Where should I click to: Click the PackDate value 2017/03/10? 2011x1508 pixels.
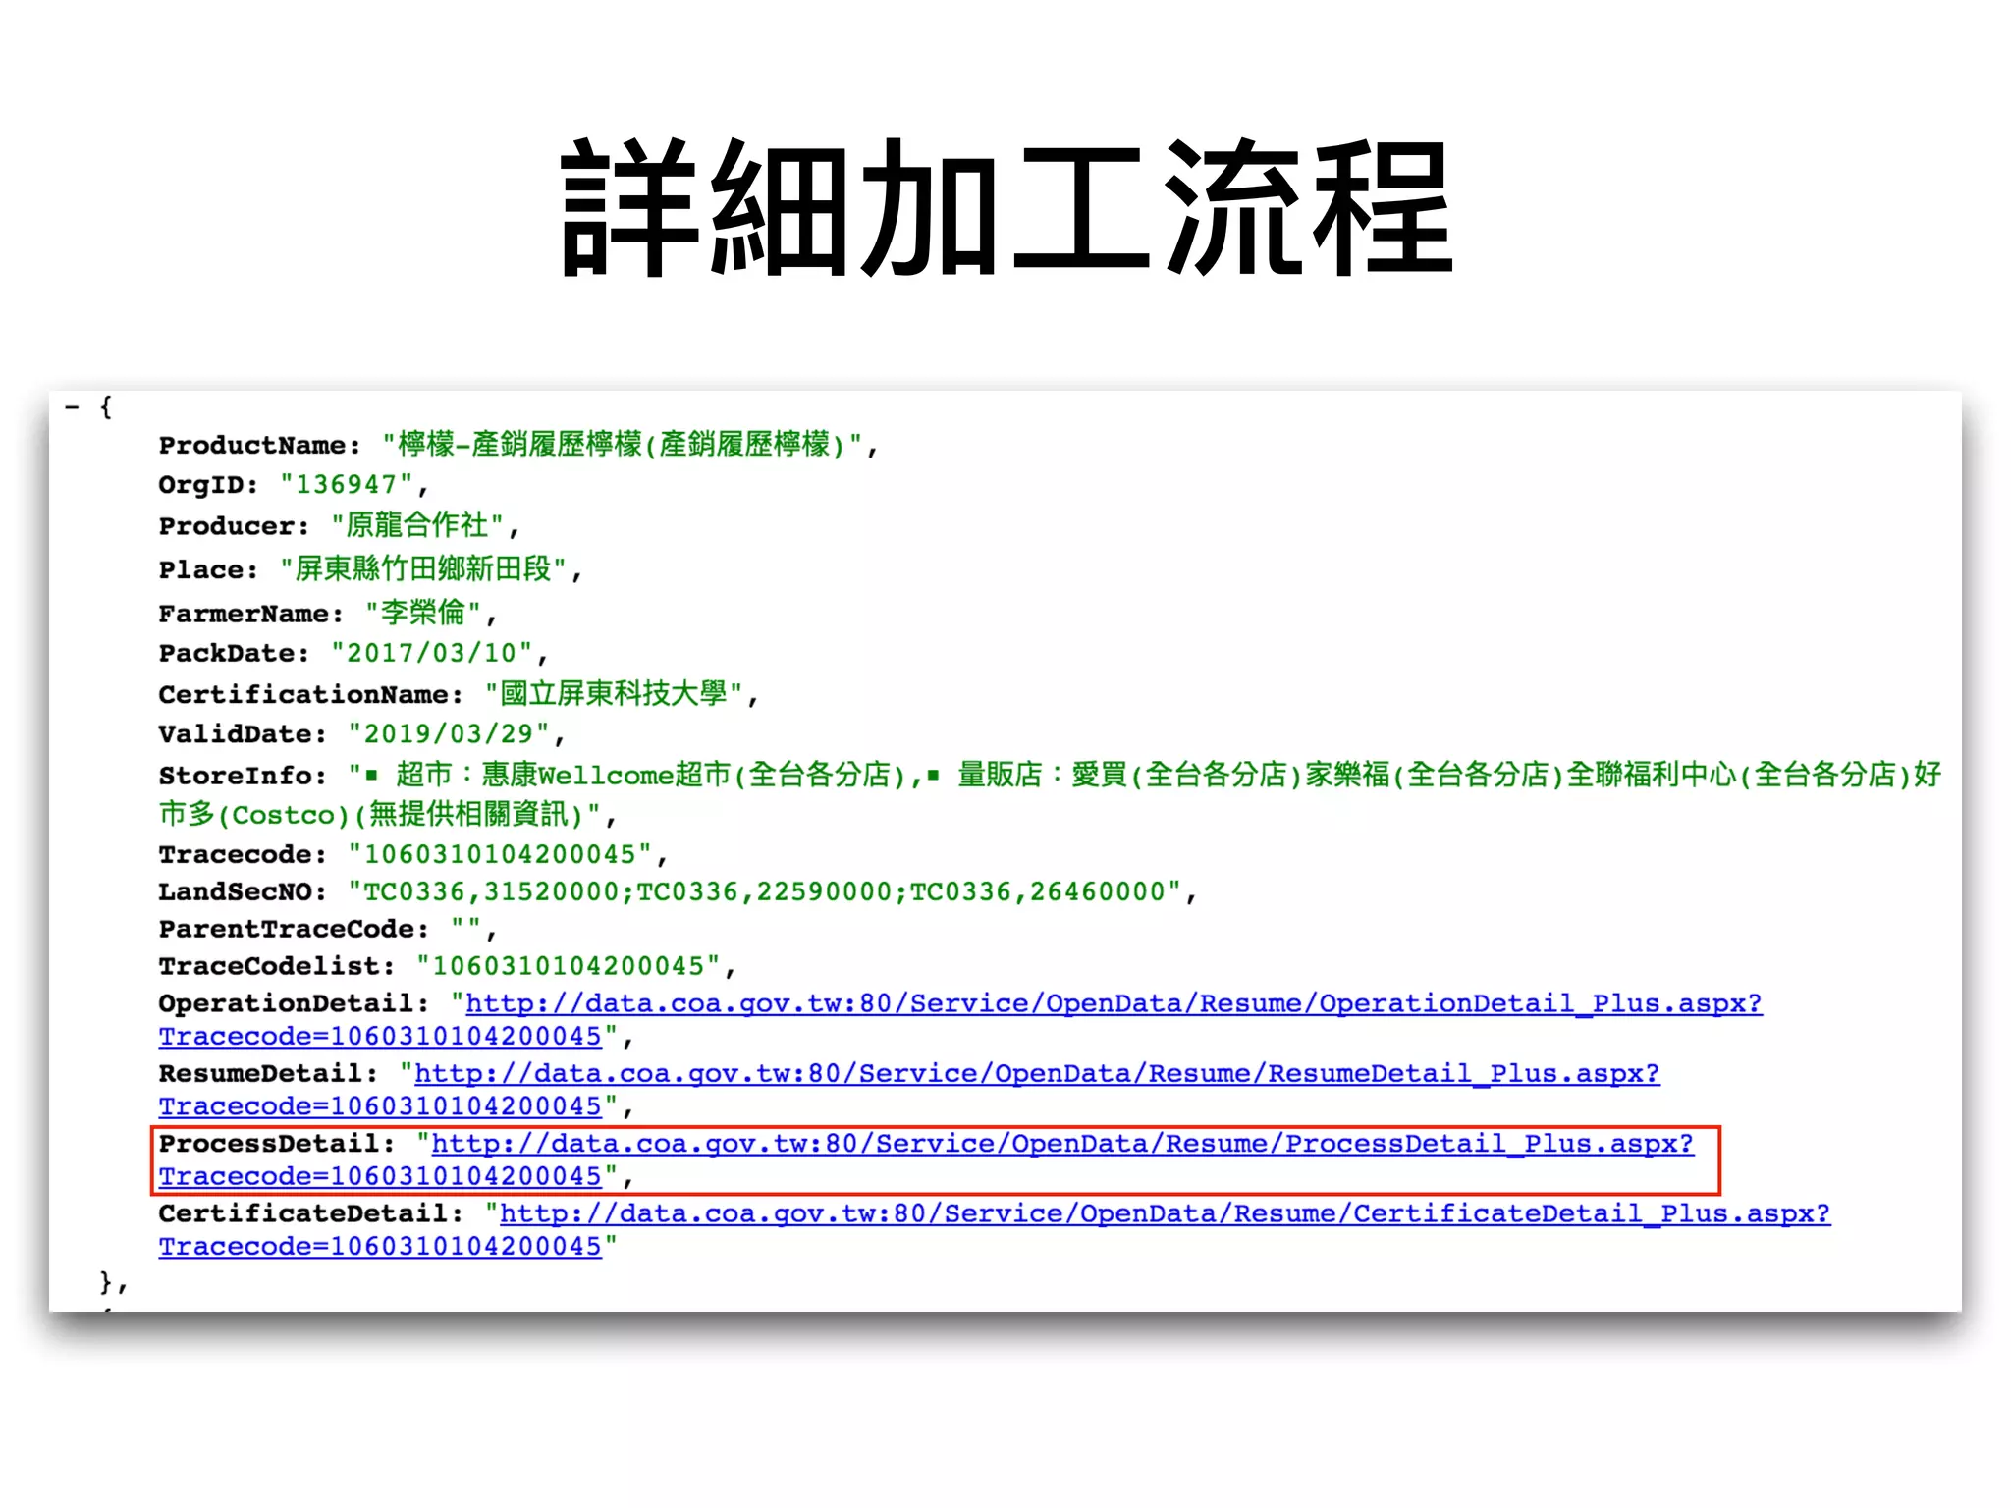[431, 654]
